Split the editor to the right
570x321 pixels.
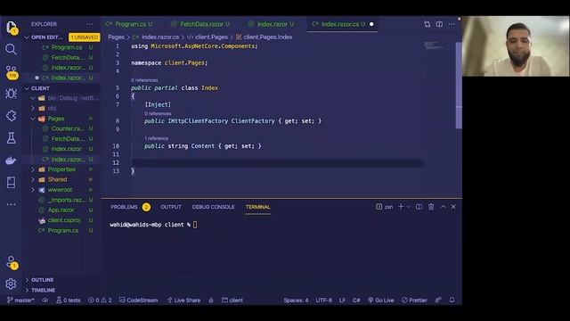pos(439,24)
